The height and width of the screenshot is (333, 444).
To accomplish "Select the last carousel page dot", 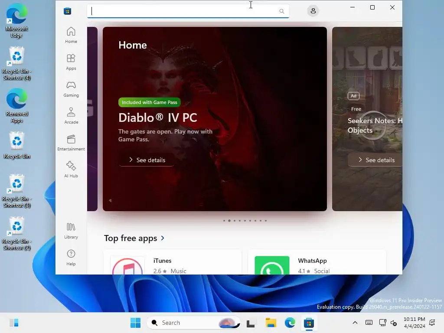I will point(266,221).
